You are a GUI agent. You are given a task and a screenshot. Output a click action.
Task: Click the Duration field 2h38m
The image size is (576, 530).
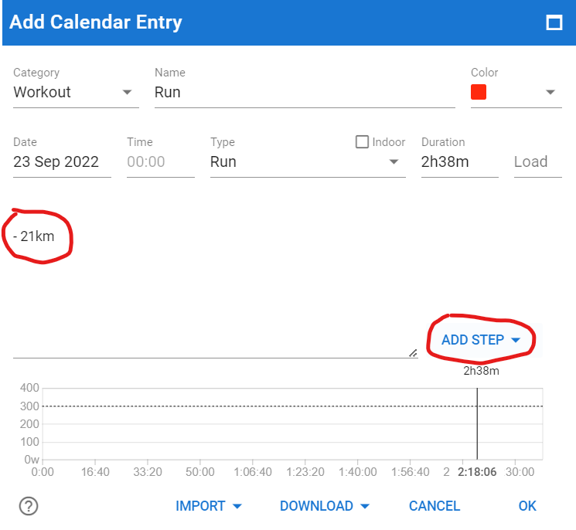click(459, 162)
